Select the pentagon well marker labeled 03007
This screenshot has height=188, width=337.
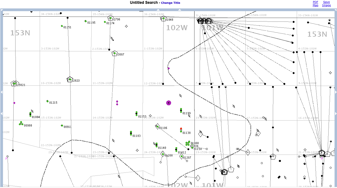pyautogui.click(x=115, y=53)
